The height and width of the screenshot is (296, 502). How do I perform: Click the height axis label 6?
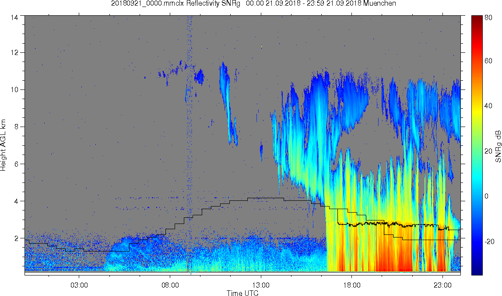click(16, 164)
